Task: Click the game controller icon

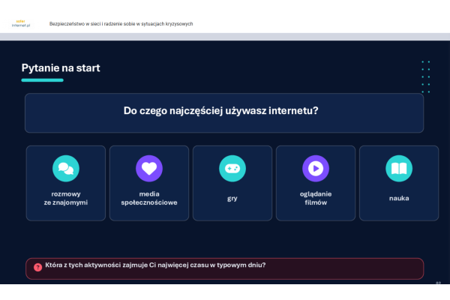Action: (x=232, y=169)
